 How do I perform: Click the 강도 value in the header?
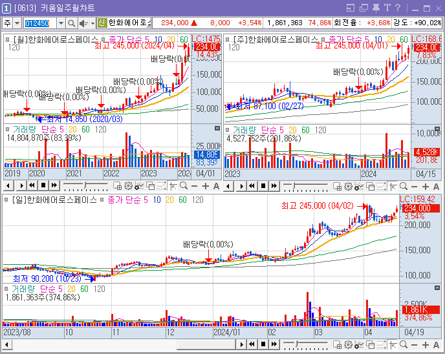coord(428,23)
